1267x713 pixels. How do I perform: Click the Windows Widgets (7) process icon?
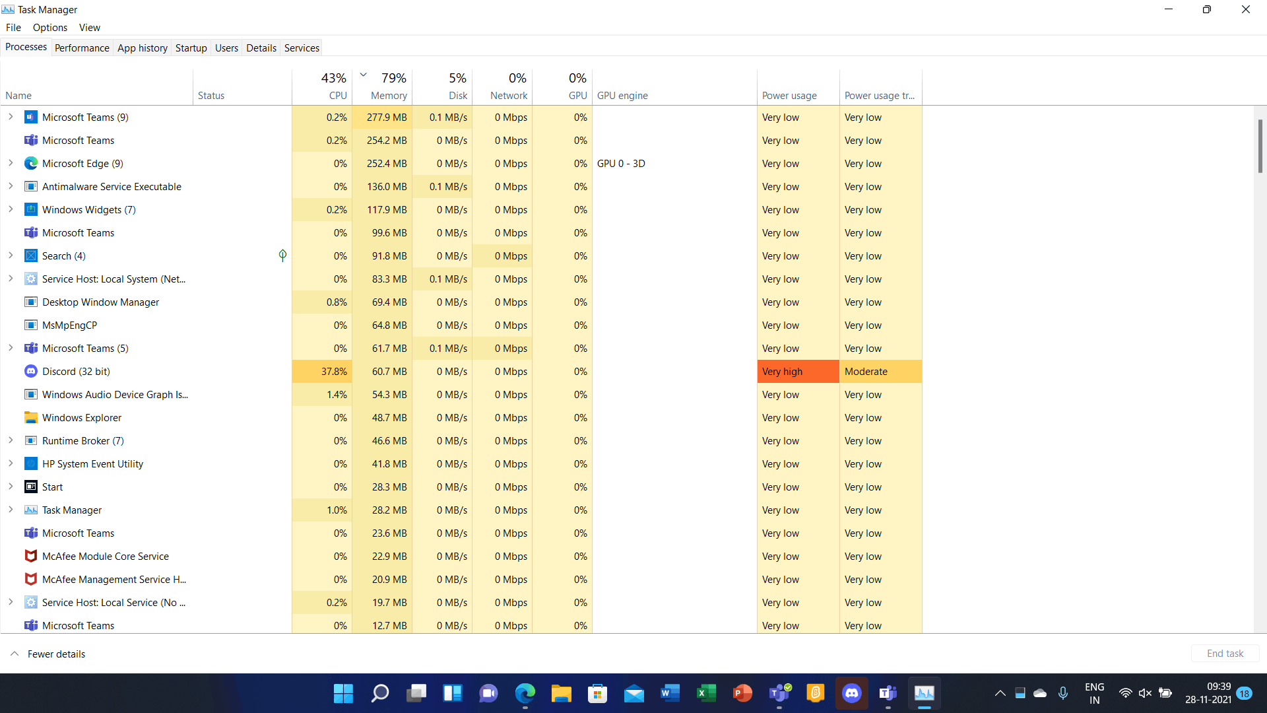coord(31,210)
